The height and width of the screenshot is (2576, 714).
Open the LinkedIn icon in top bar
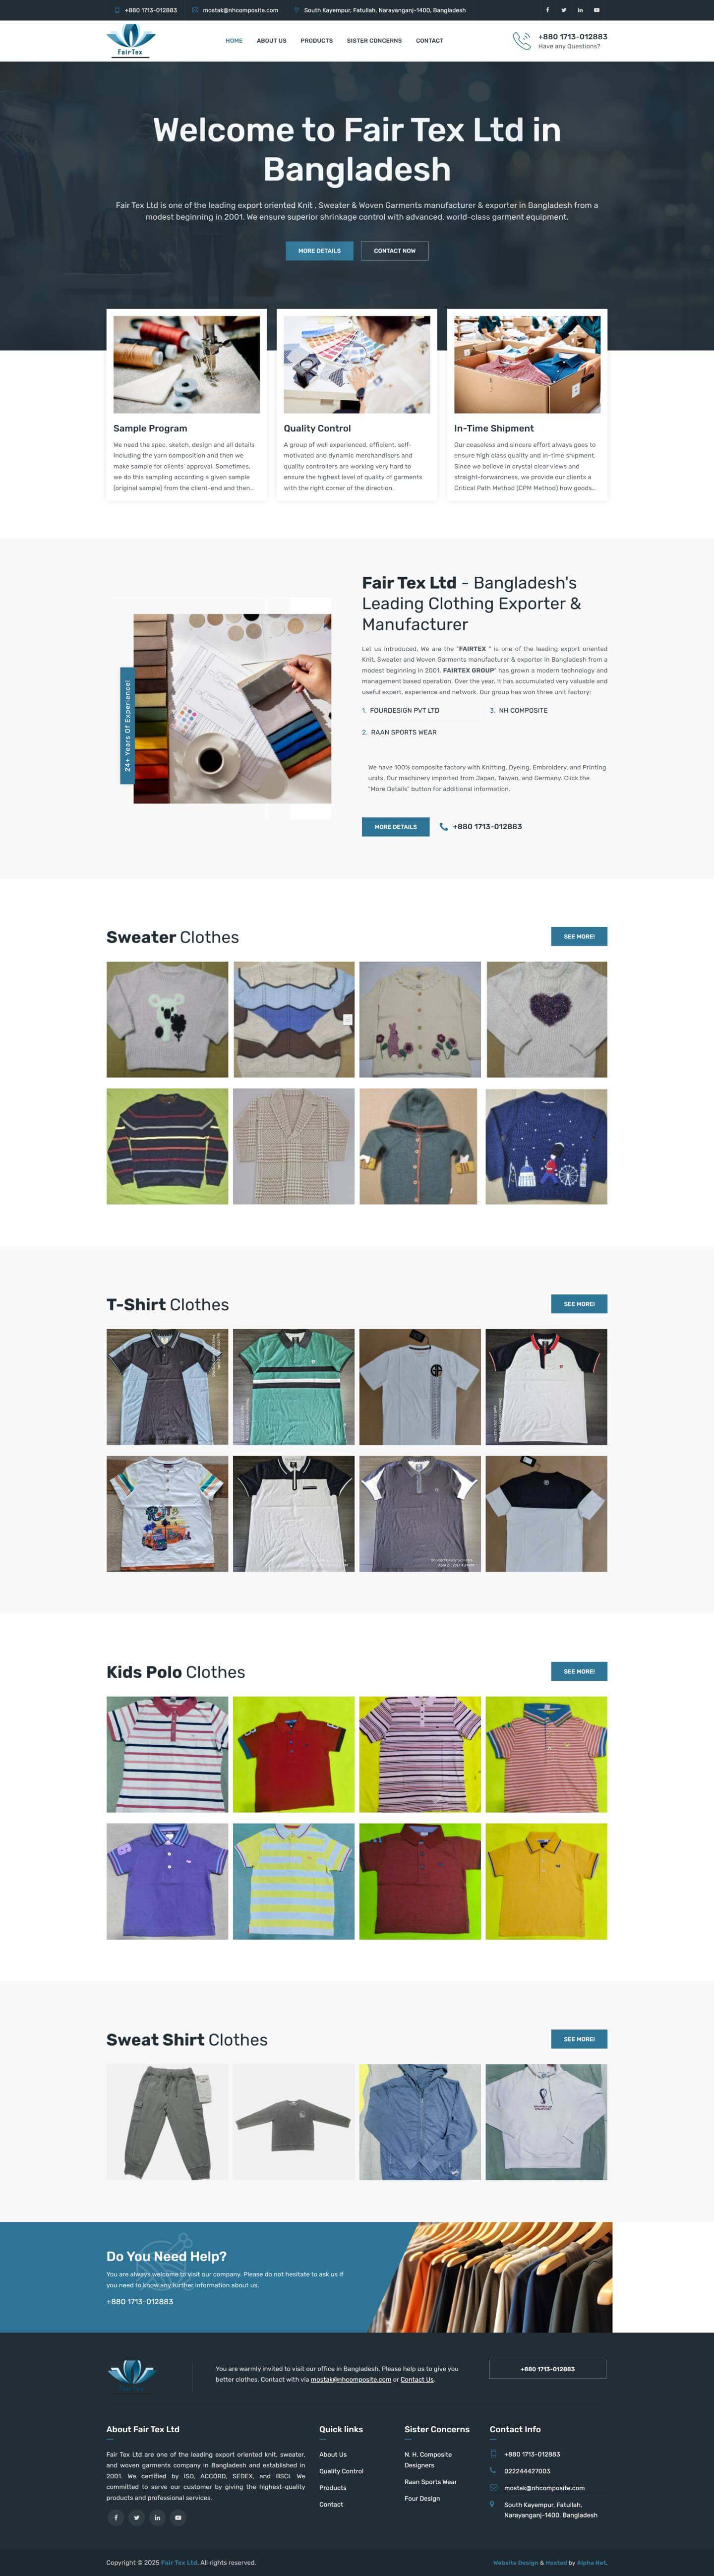580,10
